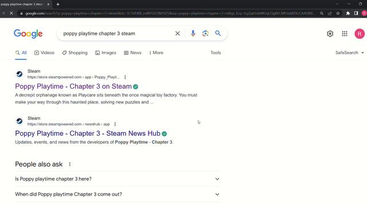This screenshot has width=367, height=206.
Task: Start voice search with microphone icon
Action: tap(193, 33)
